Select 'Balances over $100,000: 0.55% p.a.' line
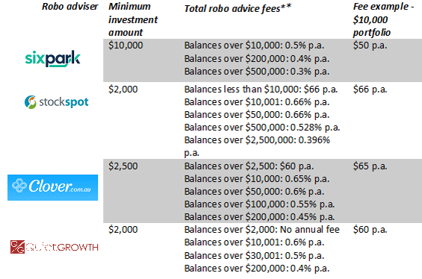This screenshot has width=422, height=279. (x=259, y=204)
